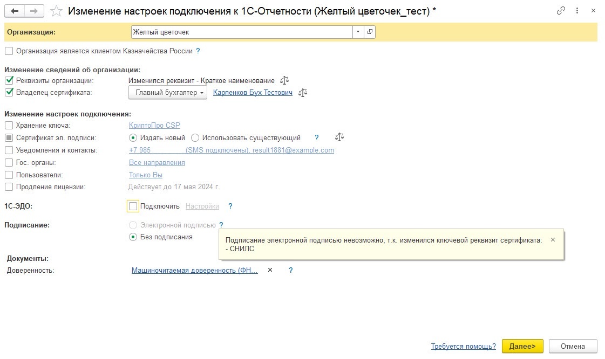Uncheck Владелец сертификата checkbox
Screen dimensions: 605x359
pos(9,93)
